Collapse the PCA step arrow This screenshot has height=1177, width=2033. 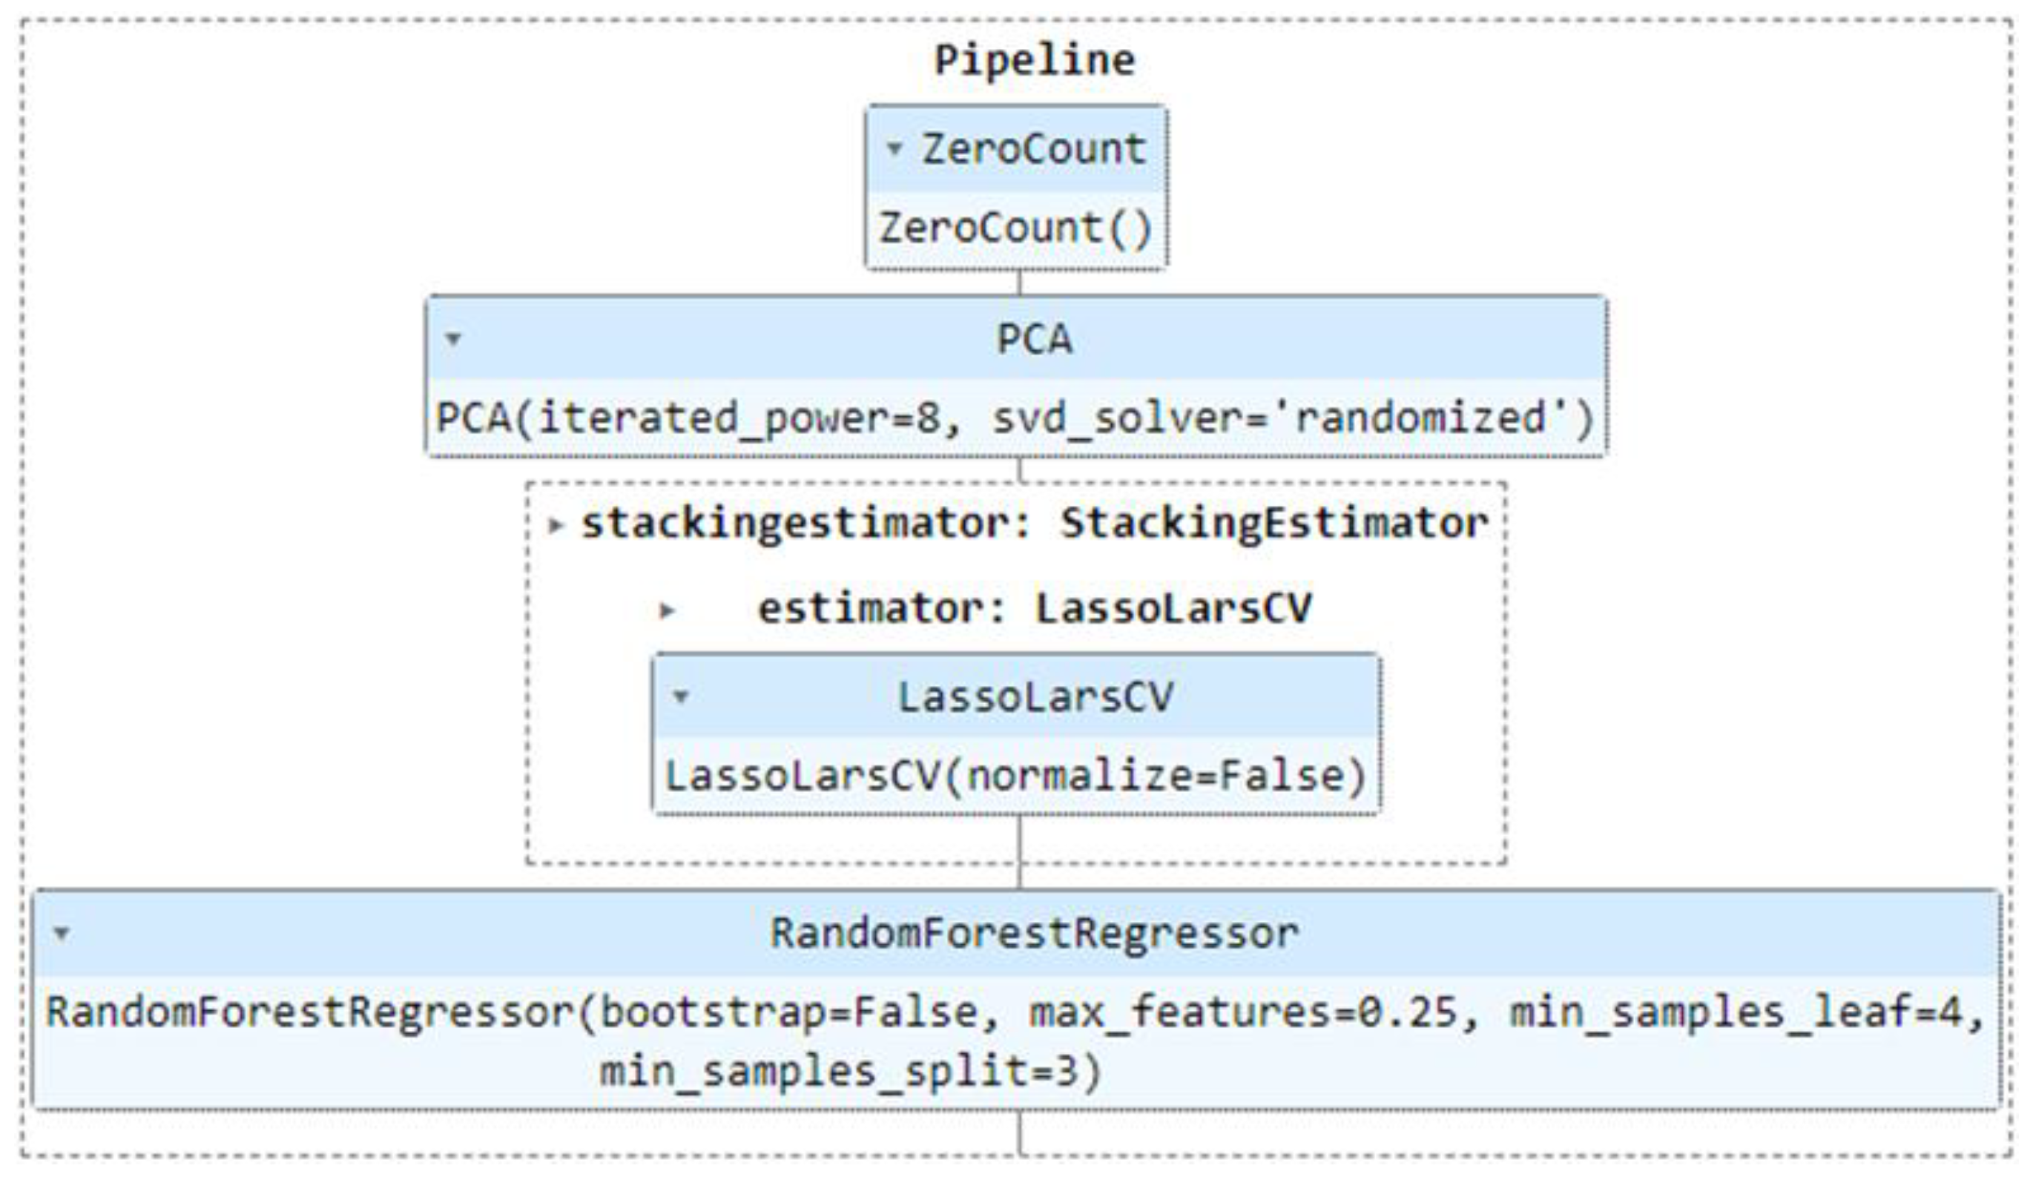click(453, 338)
